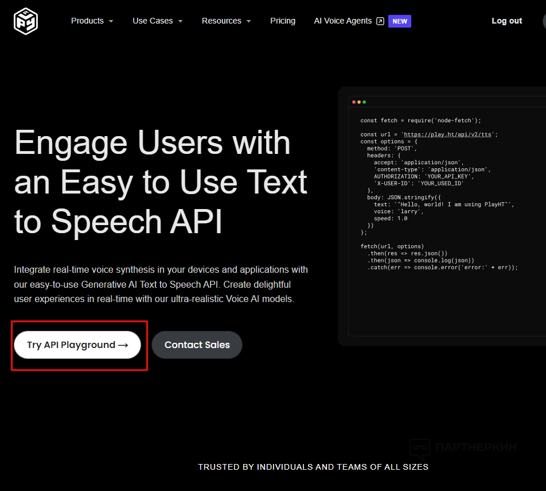Click the Partnerkin watermark logo

[x=420, y=448]
